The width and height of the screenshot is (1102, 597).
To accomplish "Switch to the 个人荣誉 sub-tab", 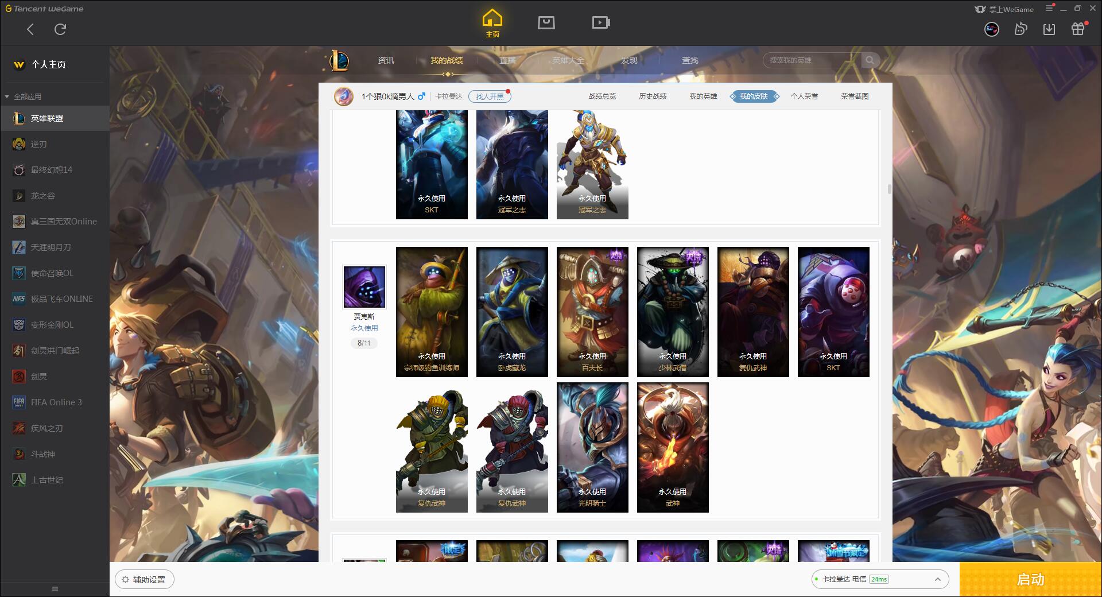I will (x=804, y=96).
